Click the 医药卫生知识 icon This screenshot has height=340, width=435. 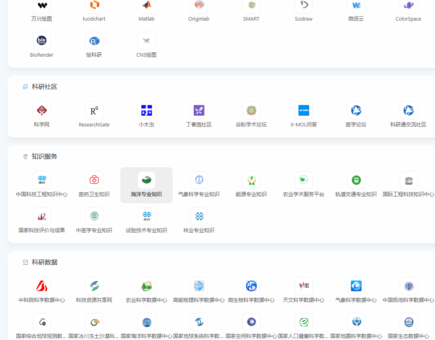coord(94,180)
